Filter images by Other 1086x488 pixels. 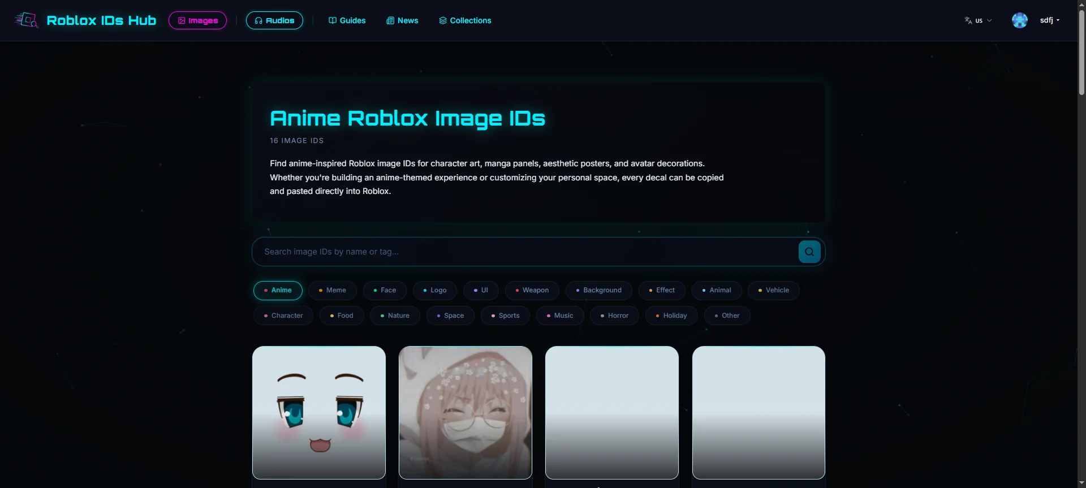click(x=727, y=316)
